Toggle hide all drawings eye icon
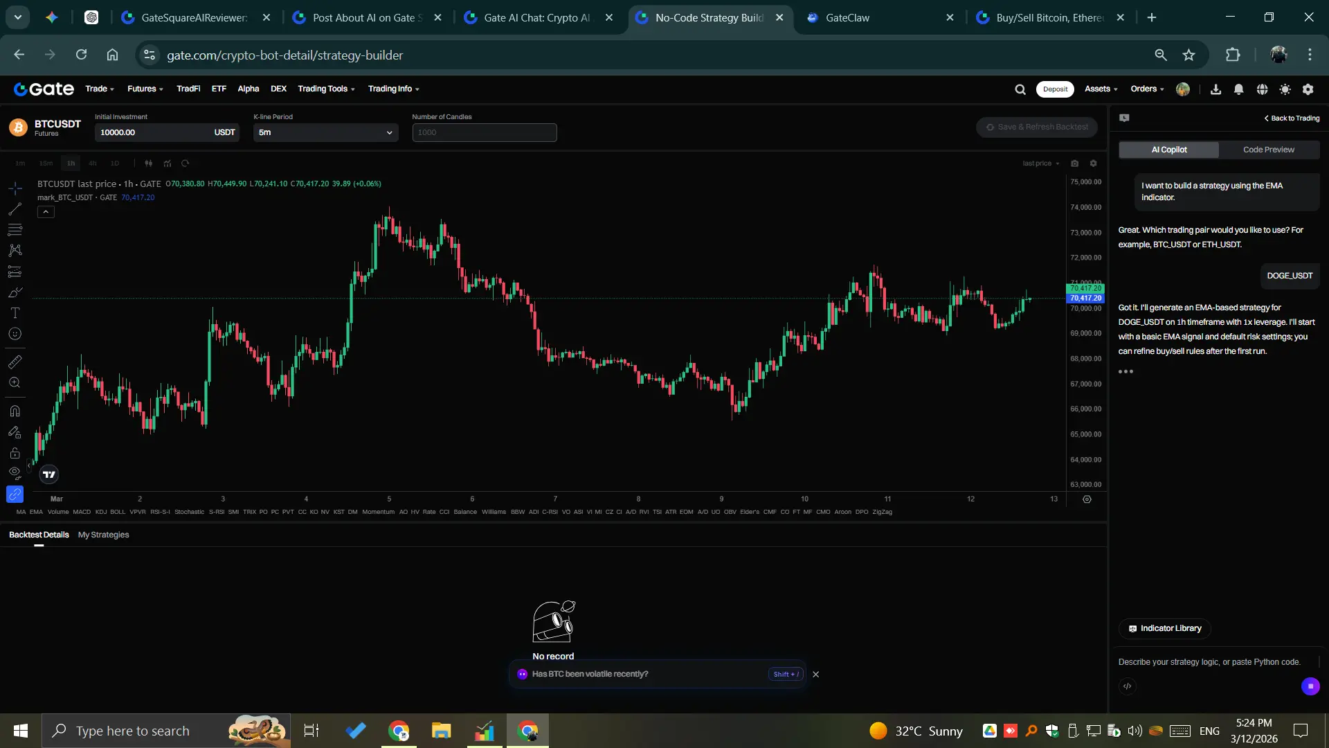 pyautogui.click(x=15, y=472)
